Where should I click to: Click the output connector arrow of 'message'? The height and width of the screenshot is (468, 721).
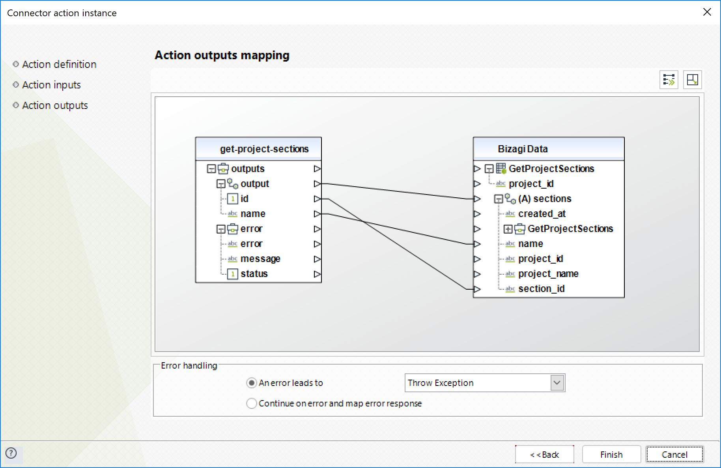click(x=317, y=259)
